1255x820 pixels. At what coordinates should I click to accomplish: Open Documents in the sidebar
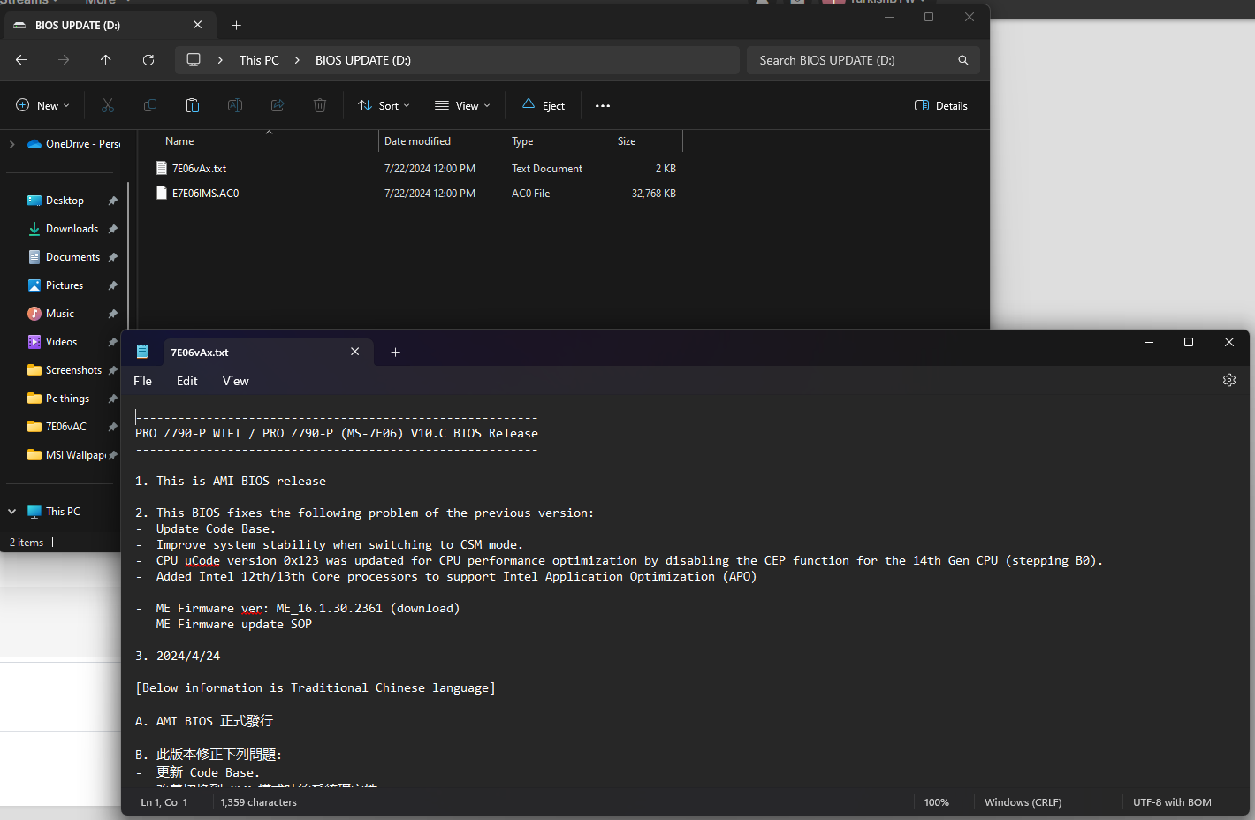pos(62,257)
